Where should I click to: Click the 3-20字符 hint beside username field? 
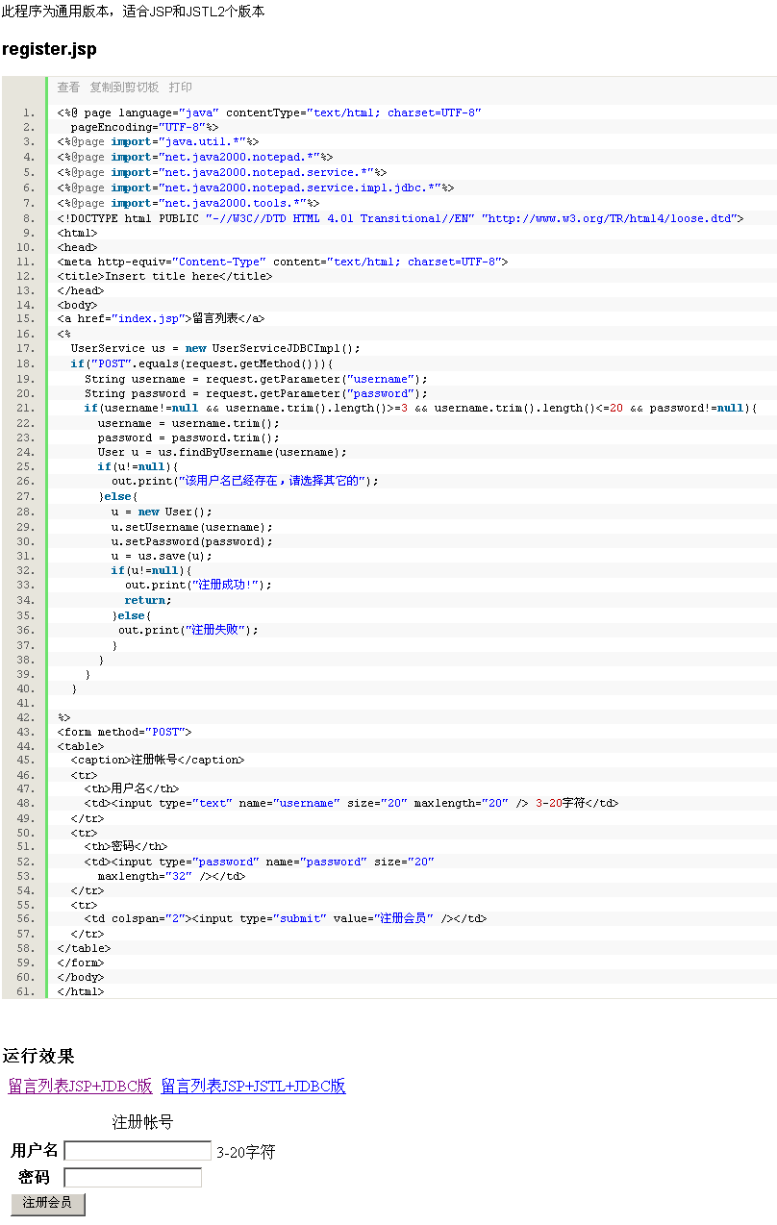246,1152
